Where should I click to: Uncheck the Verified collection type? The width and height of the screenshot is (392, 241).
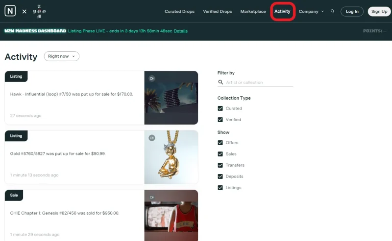tap(220, 120)
